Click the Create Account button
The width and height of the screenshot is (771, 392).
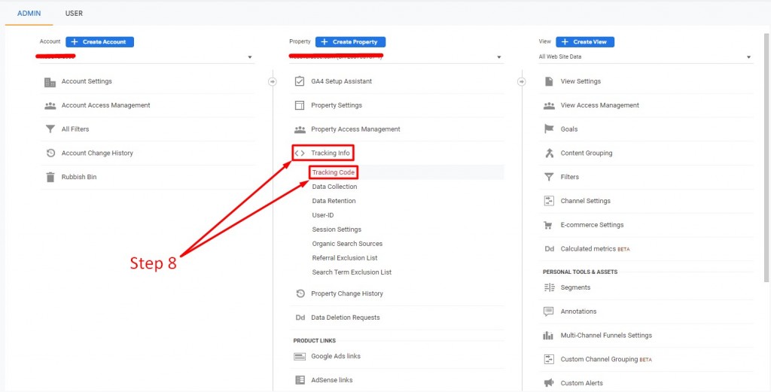point(100,42)
